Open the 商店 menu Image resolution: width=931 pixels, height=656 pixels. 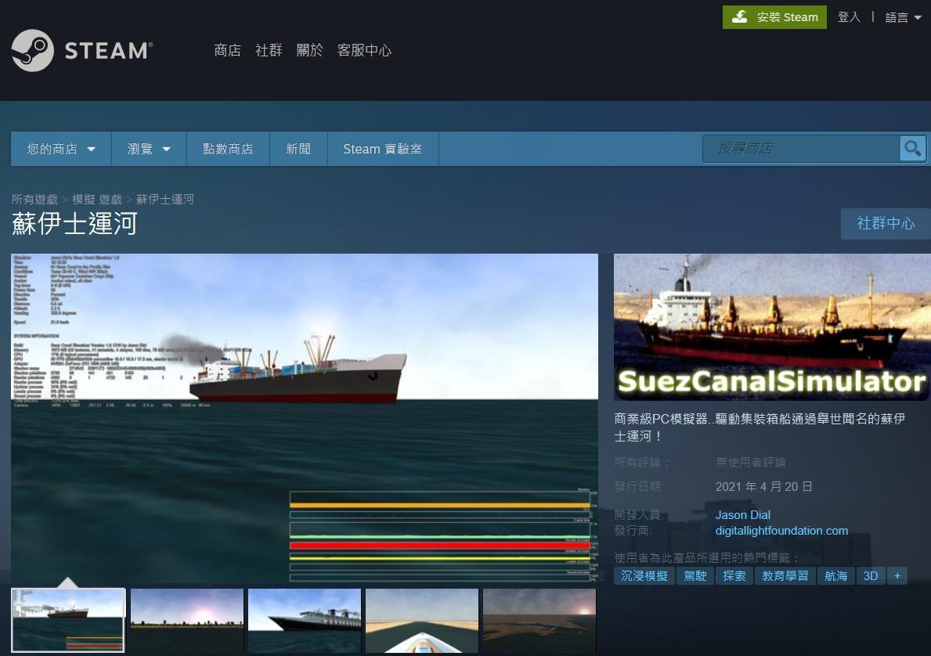pos(227,50)
